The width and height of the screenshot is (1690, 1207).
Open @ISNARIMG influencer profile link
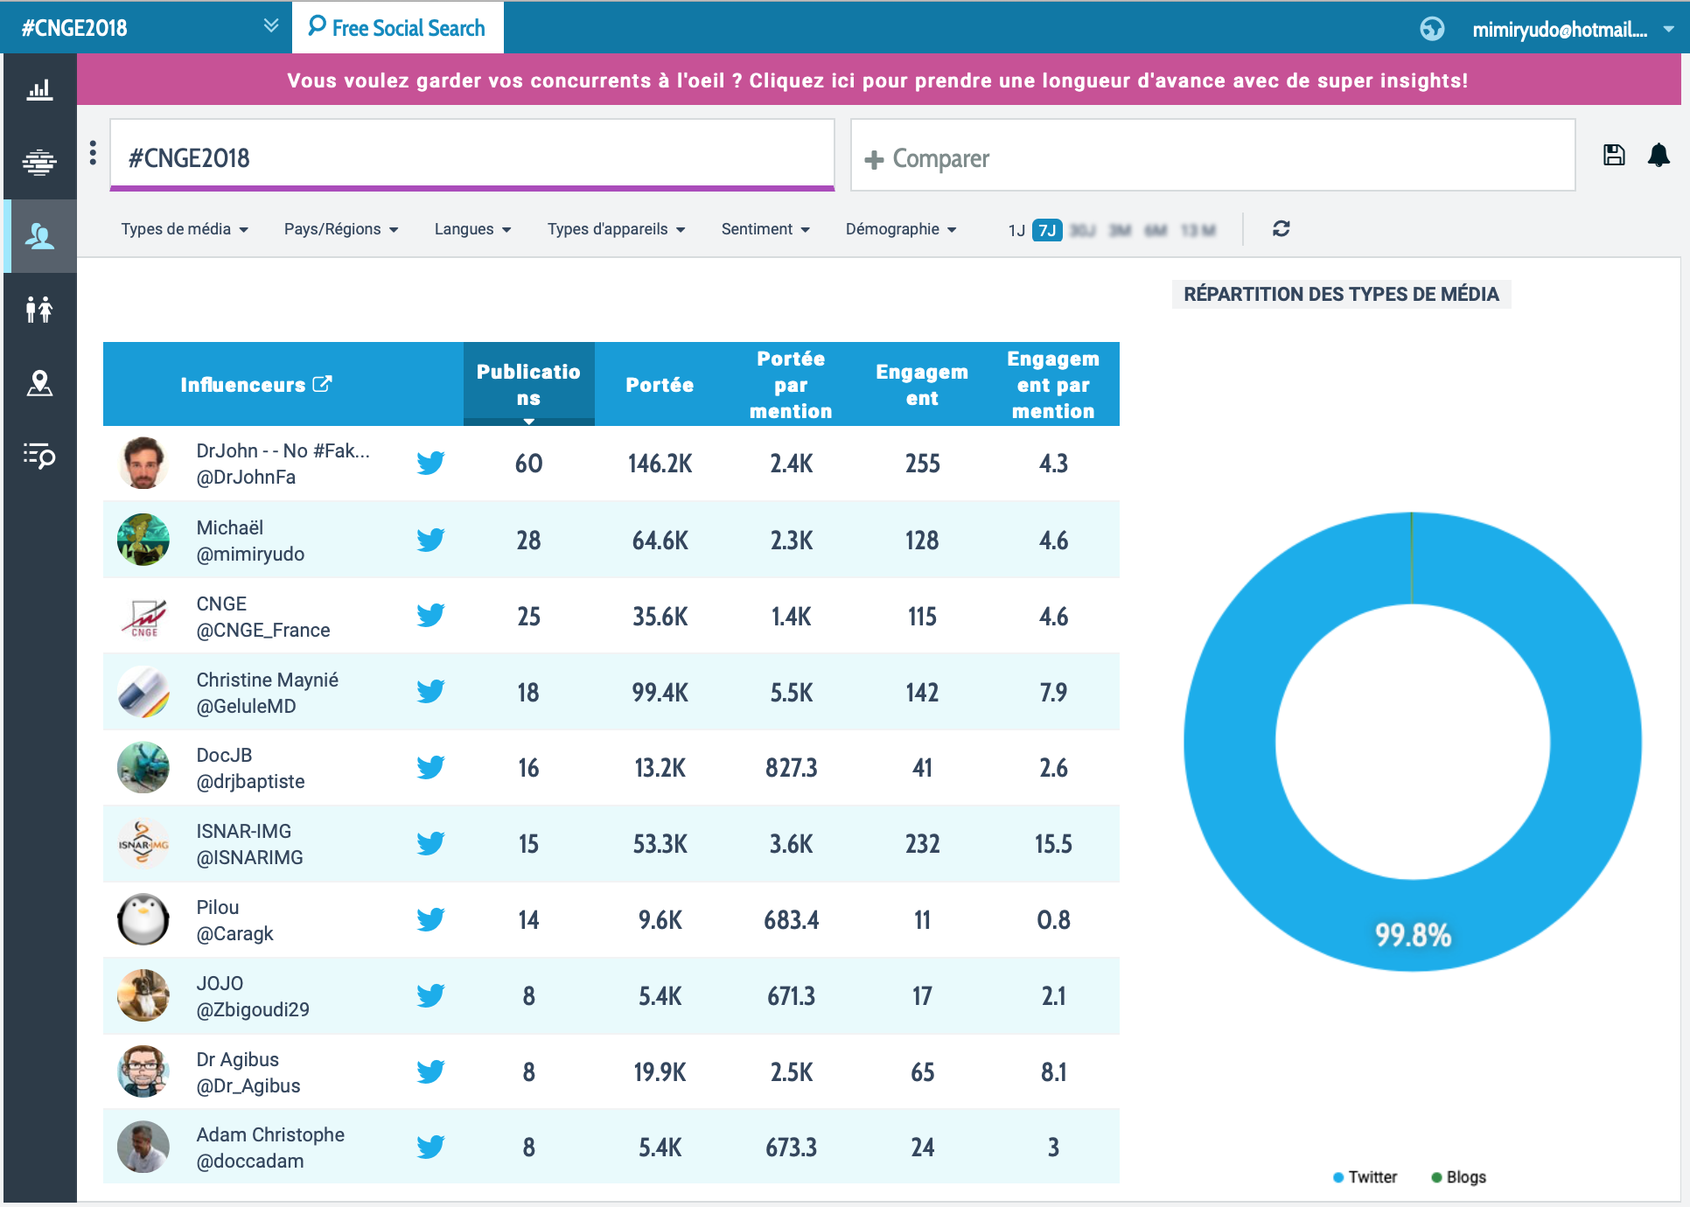point(249,858)
